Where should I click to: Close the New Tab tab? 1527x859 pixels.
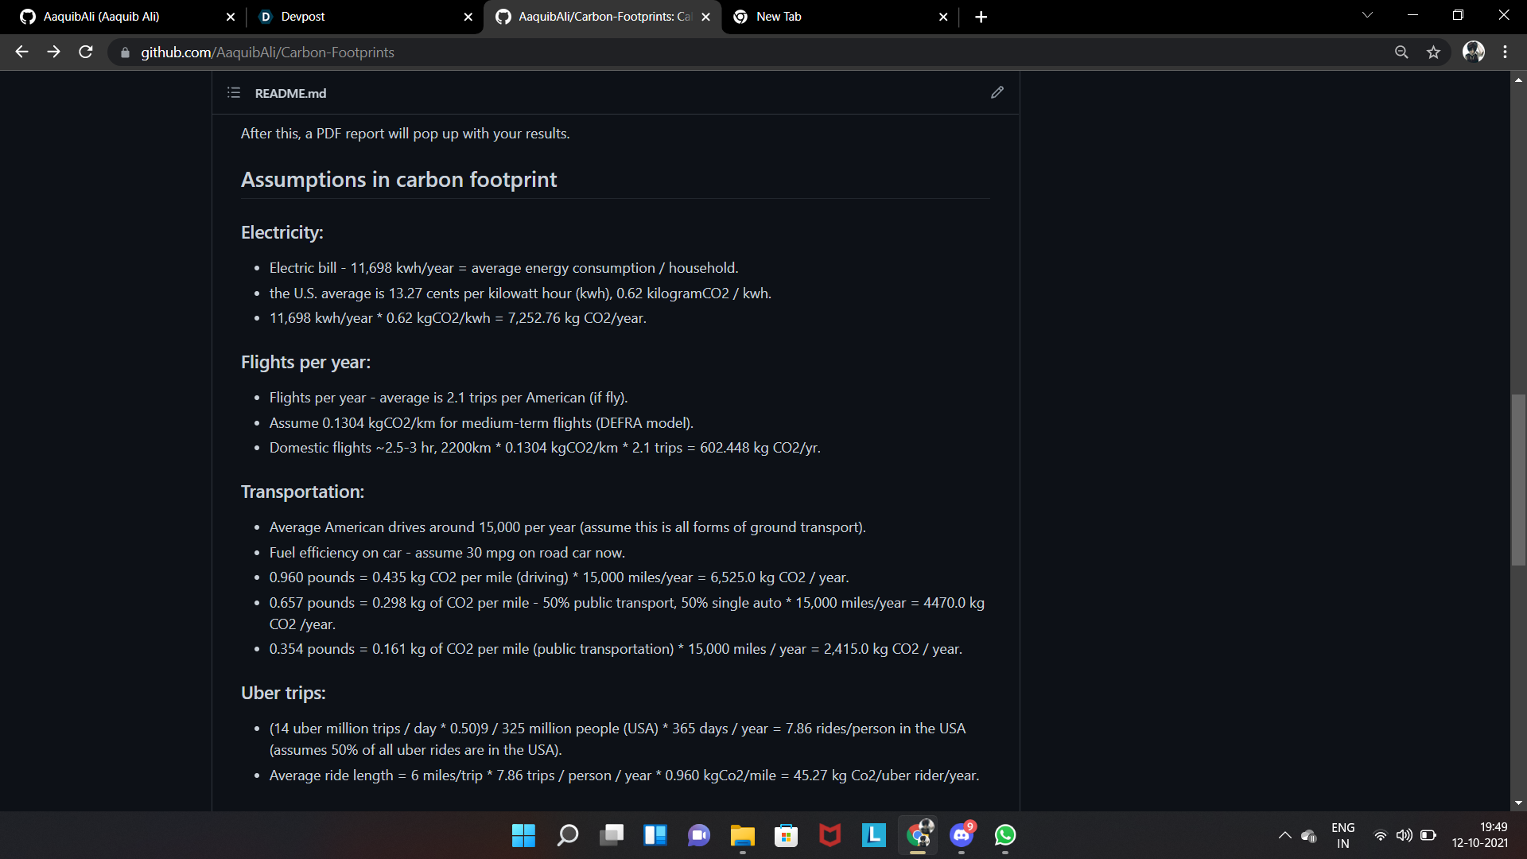[x=943, y=17]
